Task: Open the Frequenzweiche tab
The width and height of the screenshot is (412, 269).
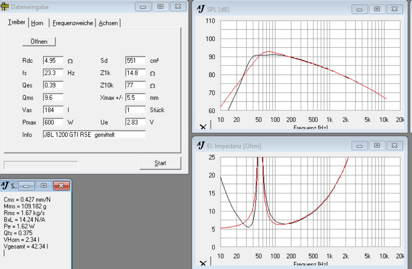Action: tap(72, 23)
